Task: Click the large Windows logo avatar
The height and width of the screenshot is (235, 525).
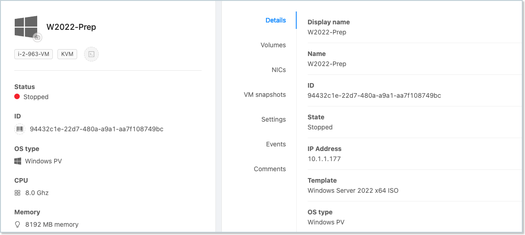Action: coord(26,26)
